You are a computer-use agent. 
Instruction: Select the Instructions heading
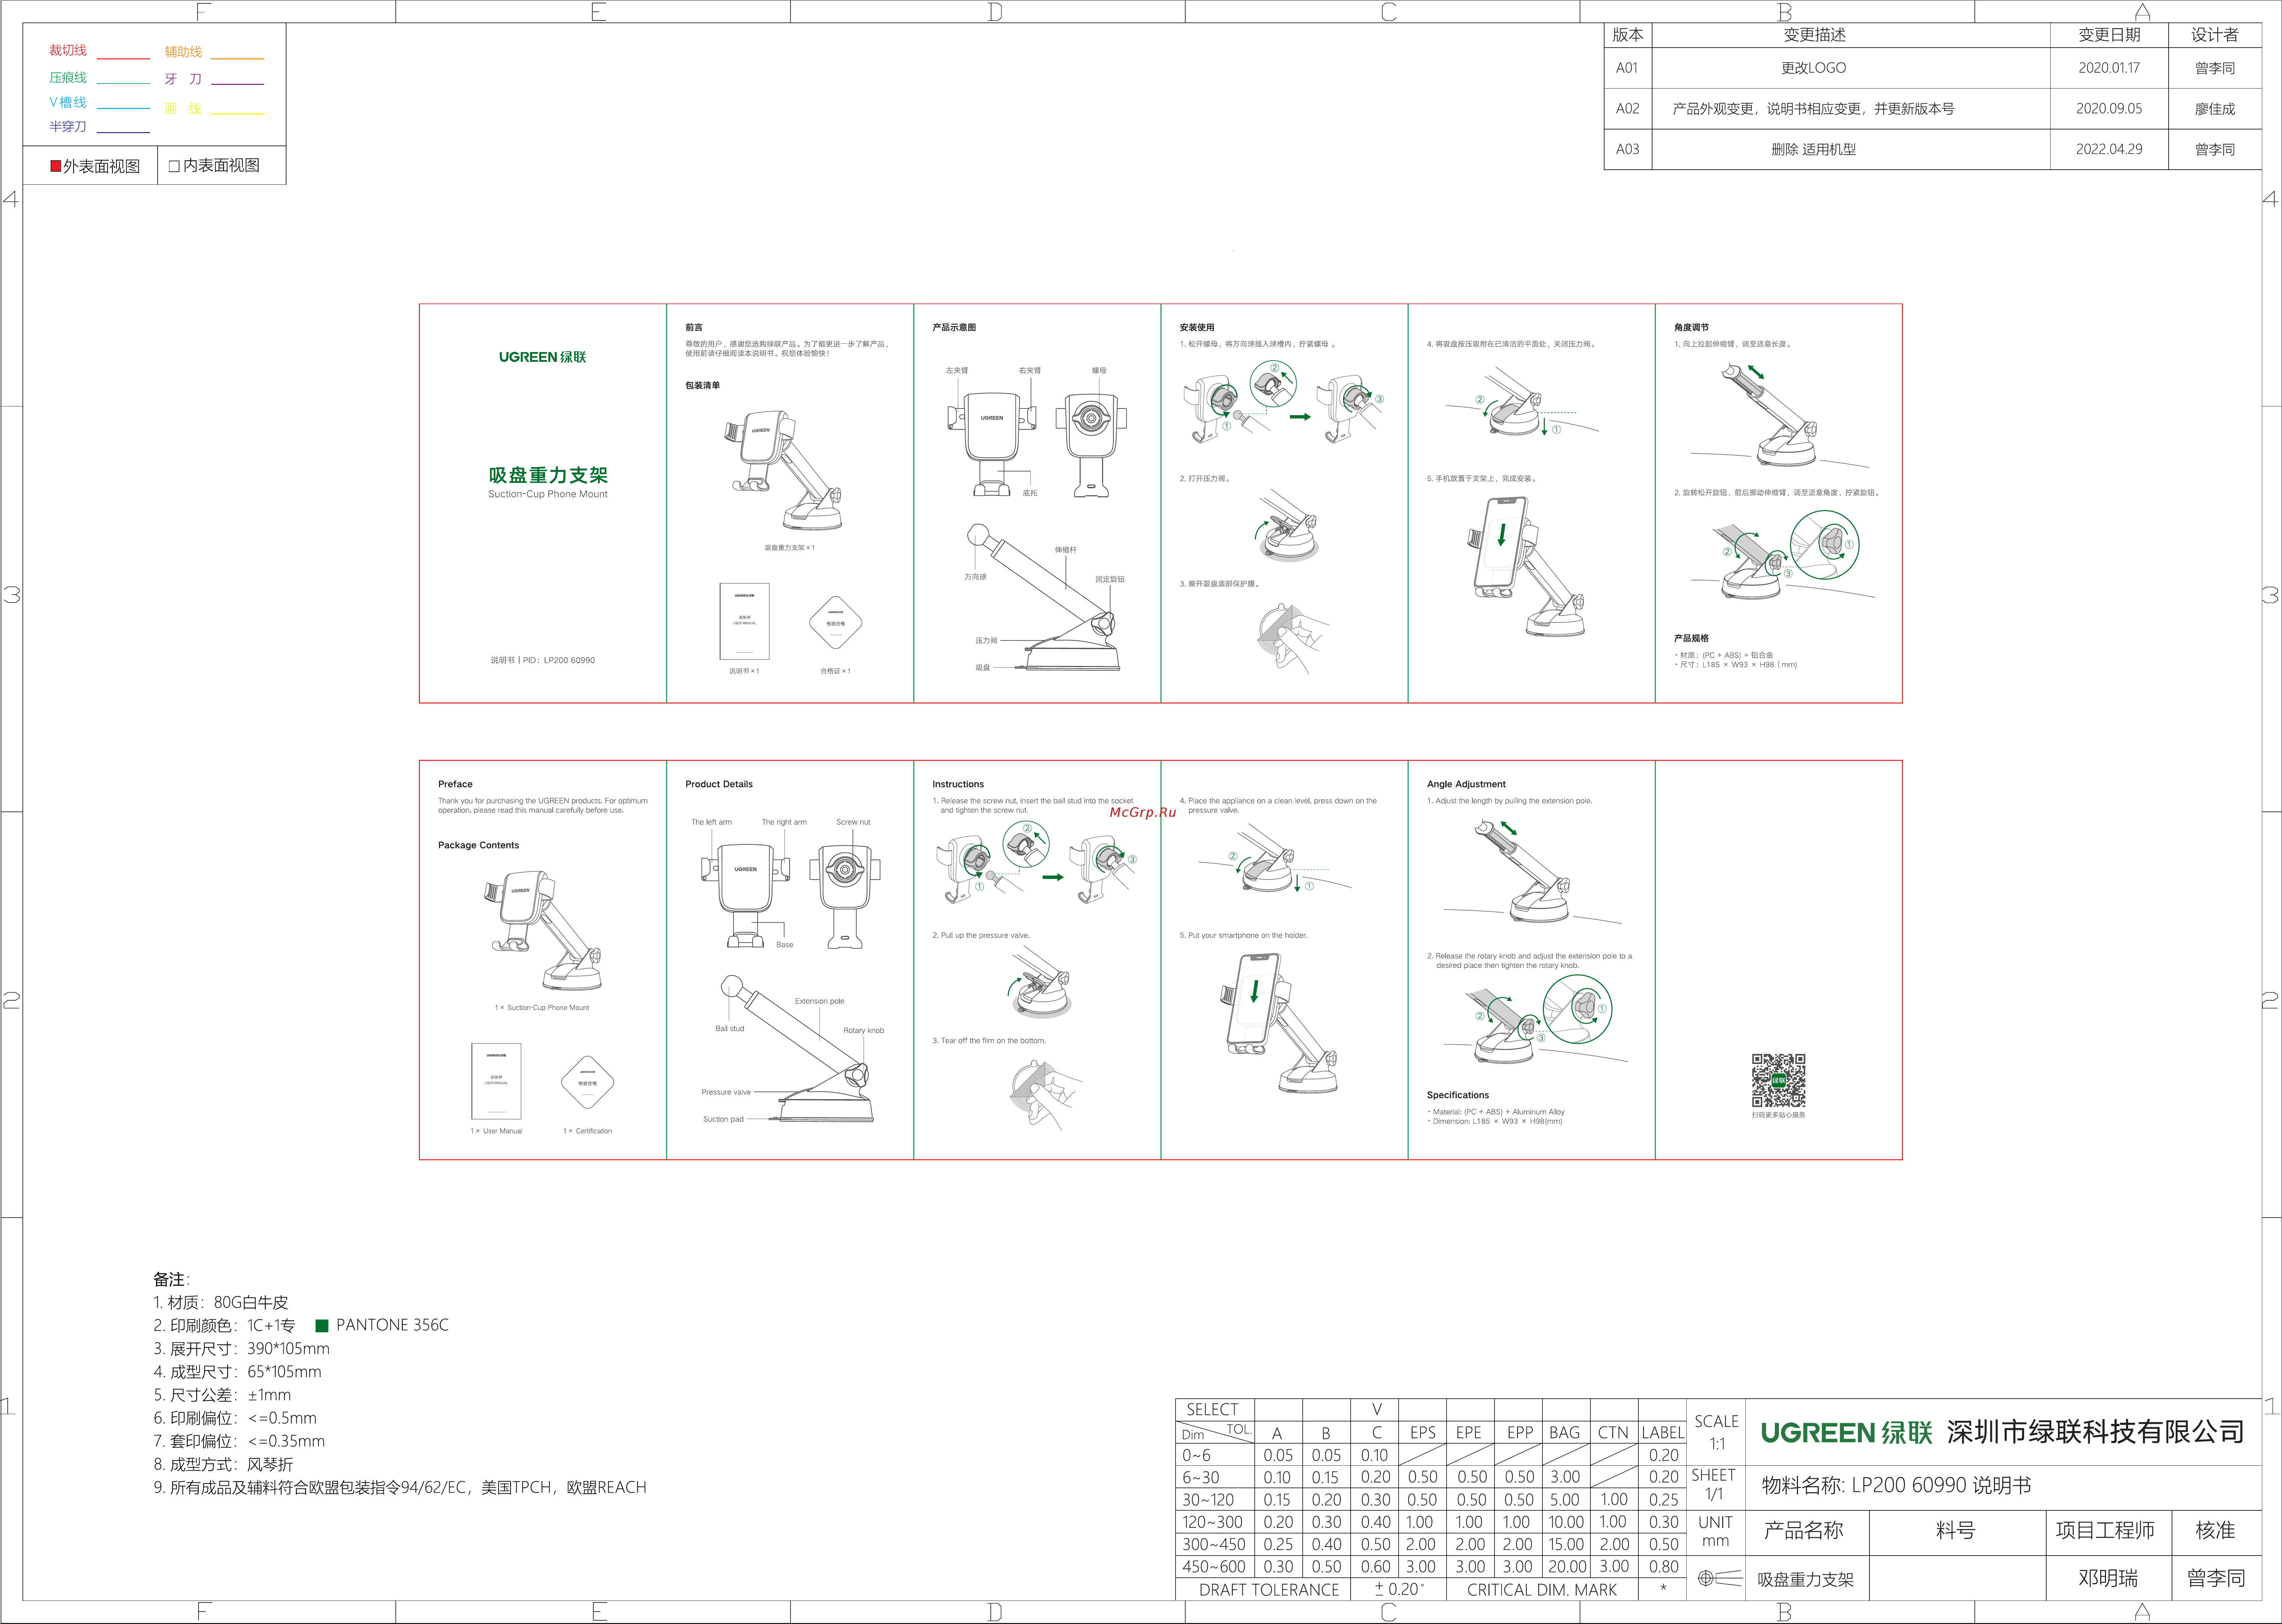[x=958, y=784]
